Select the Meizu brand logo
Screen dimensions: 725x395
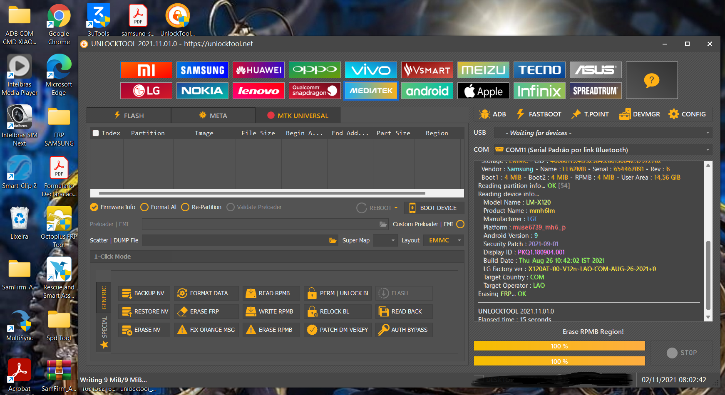[x=483, y=70]
